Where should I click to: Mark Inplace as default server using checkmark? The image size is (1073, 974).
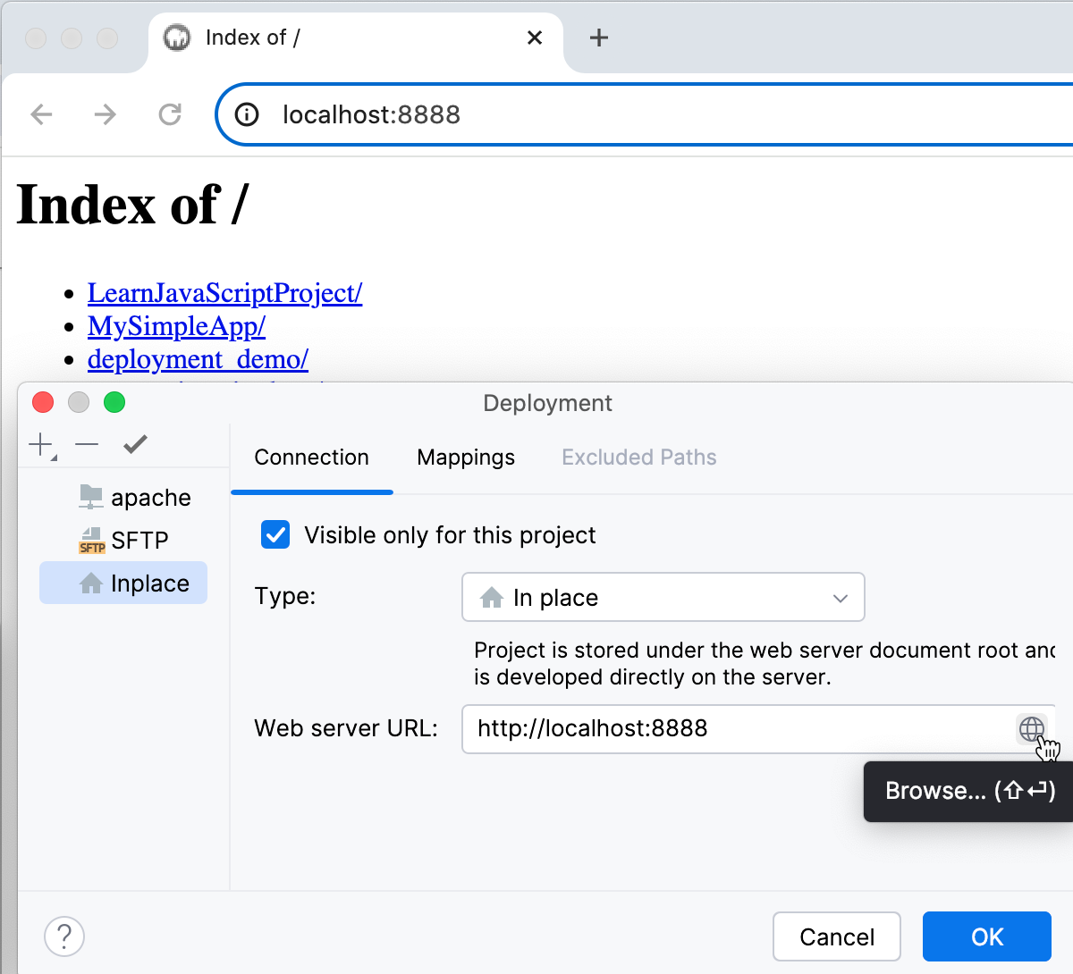[x=135, y=442]
